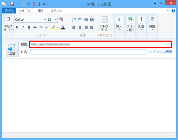Align text right

[86, 27]
